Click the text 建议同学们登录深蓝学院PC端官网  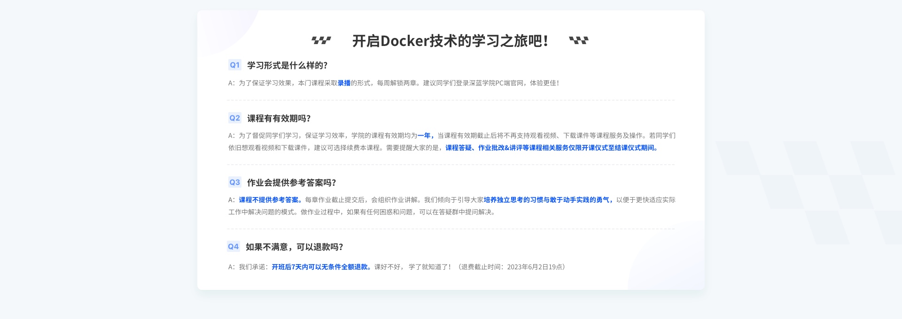pos(473,83)
